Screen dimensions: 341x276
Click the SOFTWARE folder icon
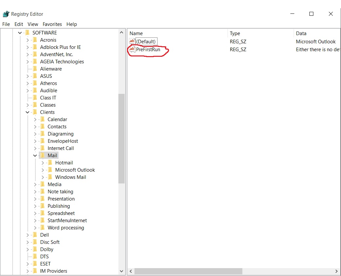(27, 33)
